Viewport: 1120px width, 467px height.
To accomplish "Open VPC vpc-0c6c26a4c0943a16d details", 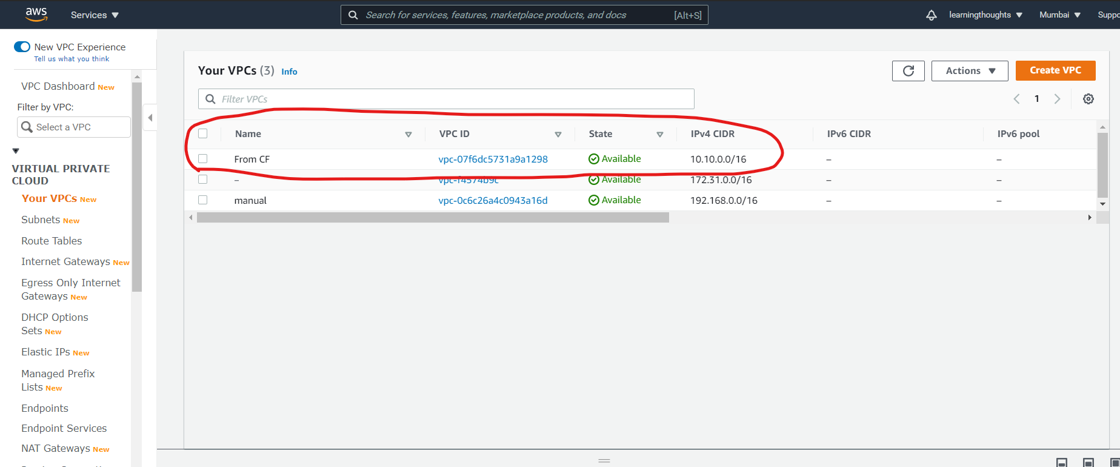I will click(493, 200).
